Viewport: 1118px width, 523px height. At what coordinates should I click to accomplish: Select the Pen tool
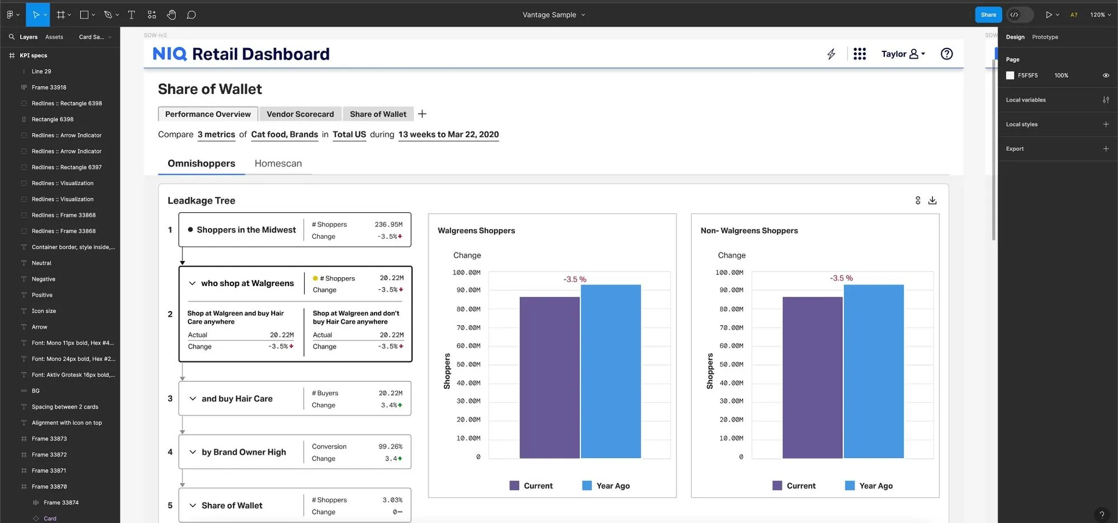tap(108, 15)
